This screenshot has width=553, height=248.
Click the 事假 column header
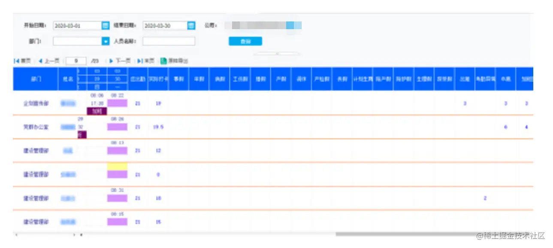click(178, 79)
